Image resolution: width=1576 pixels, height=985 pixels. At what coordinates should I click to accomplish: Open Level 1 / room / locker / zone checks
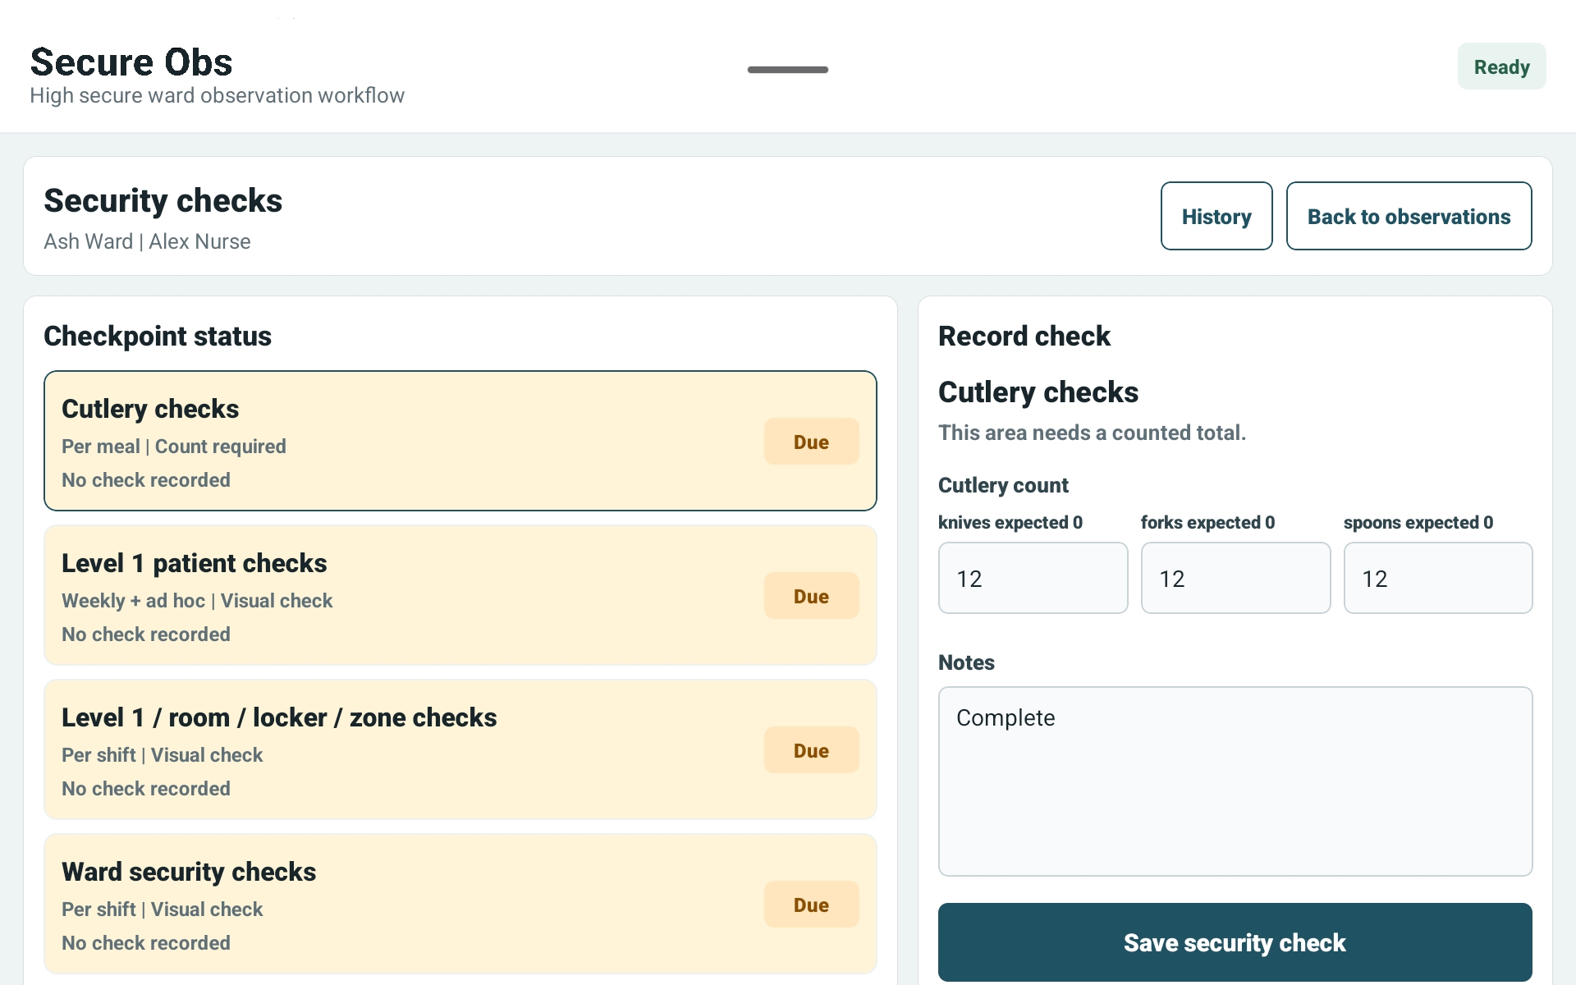460,749
